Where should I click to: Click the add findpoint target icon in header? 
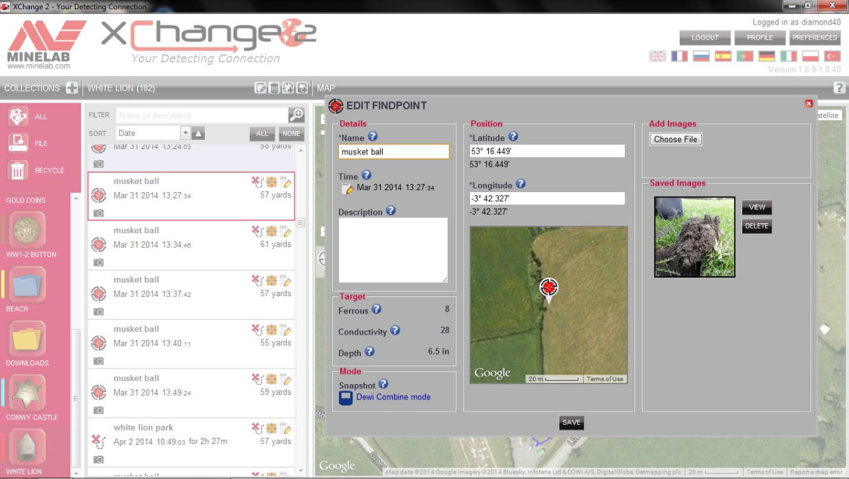click(288, 88)
